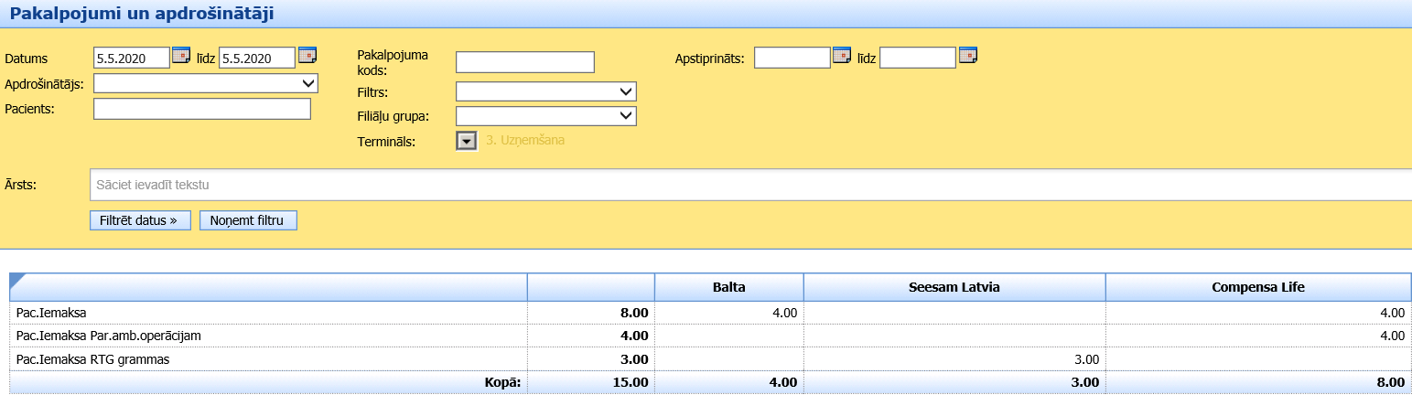This screenshot has height=395, width=1412.
Task: Click the Noņemt filtru button
Action: tap(248, 220)
